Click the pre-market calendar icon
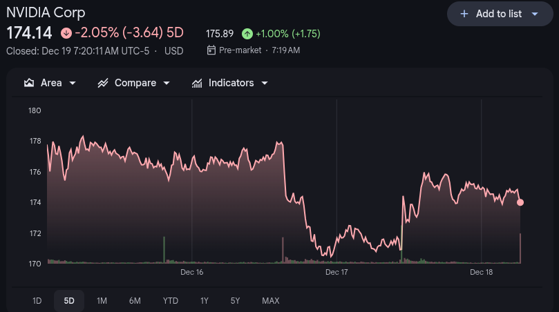 pyautogui.click(x=211, y=50)
